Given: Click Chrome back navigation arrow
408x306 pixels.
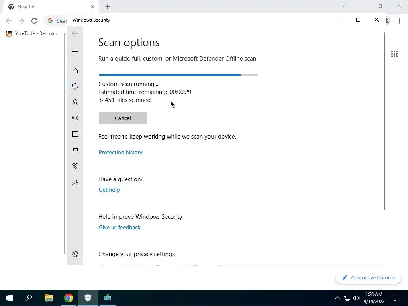Looking at the screenshot, I should pyautogui.click(x=9, y=21).
